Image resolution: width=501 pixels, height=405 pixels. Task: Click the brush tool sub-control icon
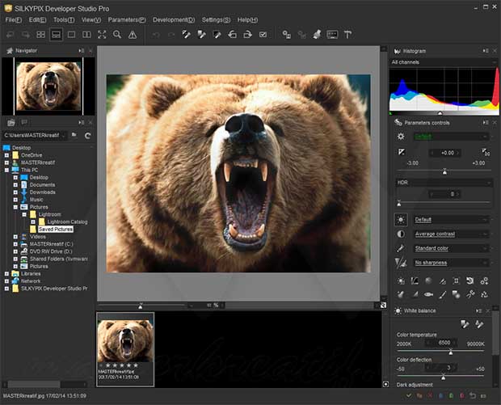click(x=442, y=294)
